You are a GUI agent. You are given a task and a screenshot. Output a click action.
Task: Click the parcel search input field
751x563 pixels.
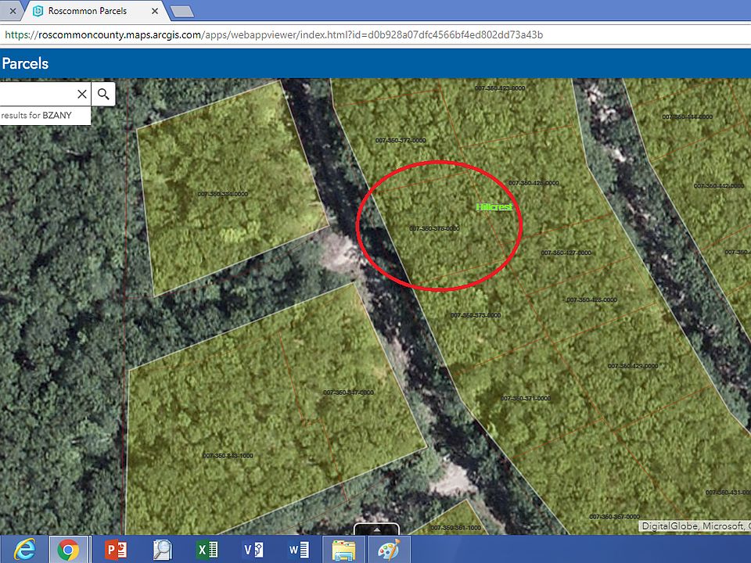click(38, 94)
